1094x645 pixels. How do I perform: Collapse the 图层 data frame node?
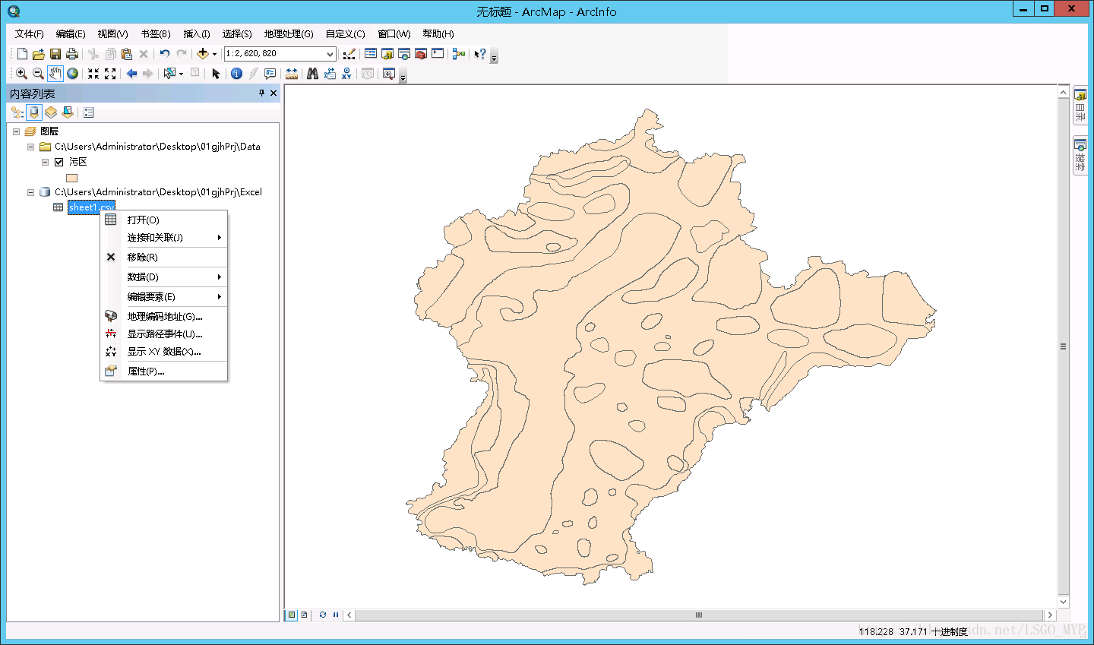coord(16,131)
